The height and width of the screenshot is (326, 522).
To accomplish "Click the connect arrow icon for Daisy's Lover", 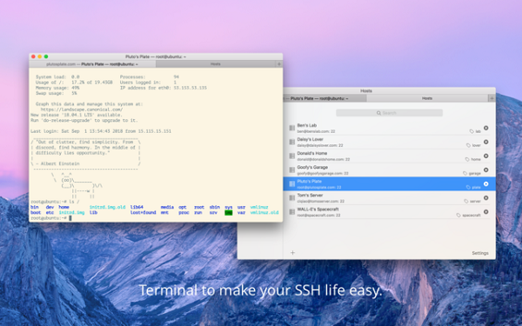I will coord(485,142).
